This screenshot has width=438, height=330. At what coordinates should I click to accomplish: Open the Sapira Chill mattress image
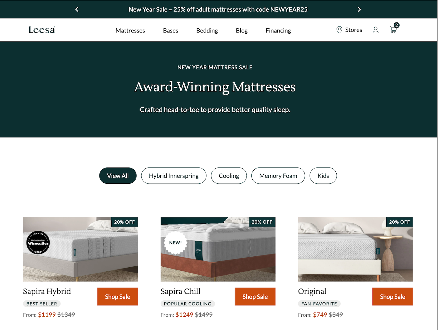click(218, 249)
